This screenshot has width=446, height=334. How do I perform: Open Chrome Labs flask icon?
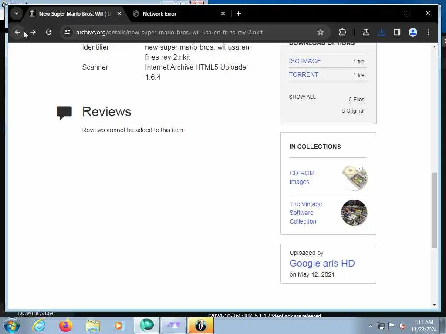(x=366, y=32)
